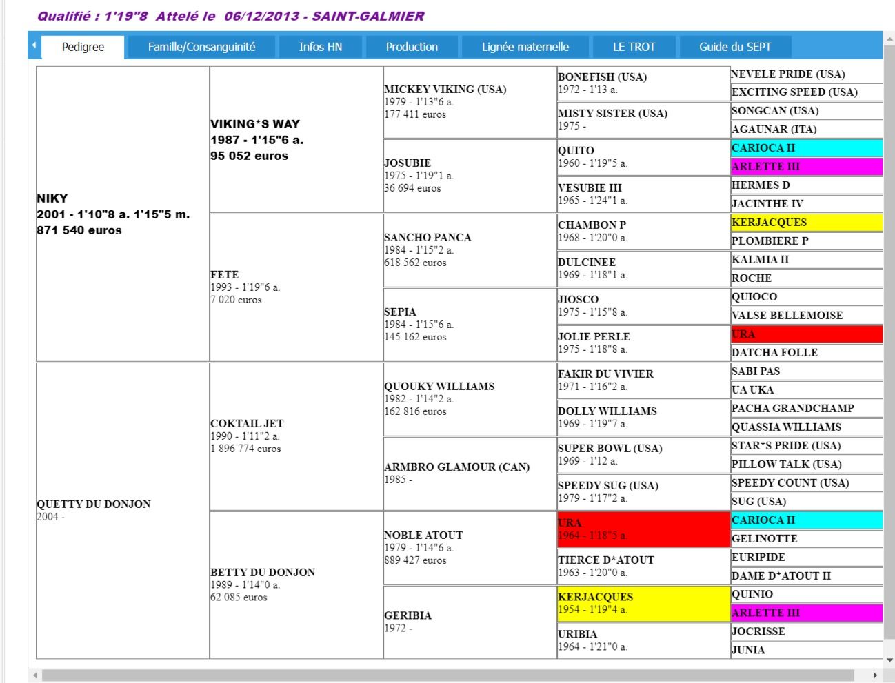
Task: Click GERIBIA ancestor cell
Action: [x=470, y=622]
